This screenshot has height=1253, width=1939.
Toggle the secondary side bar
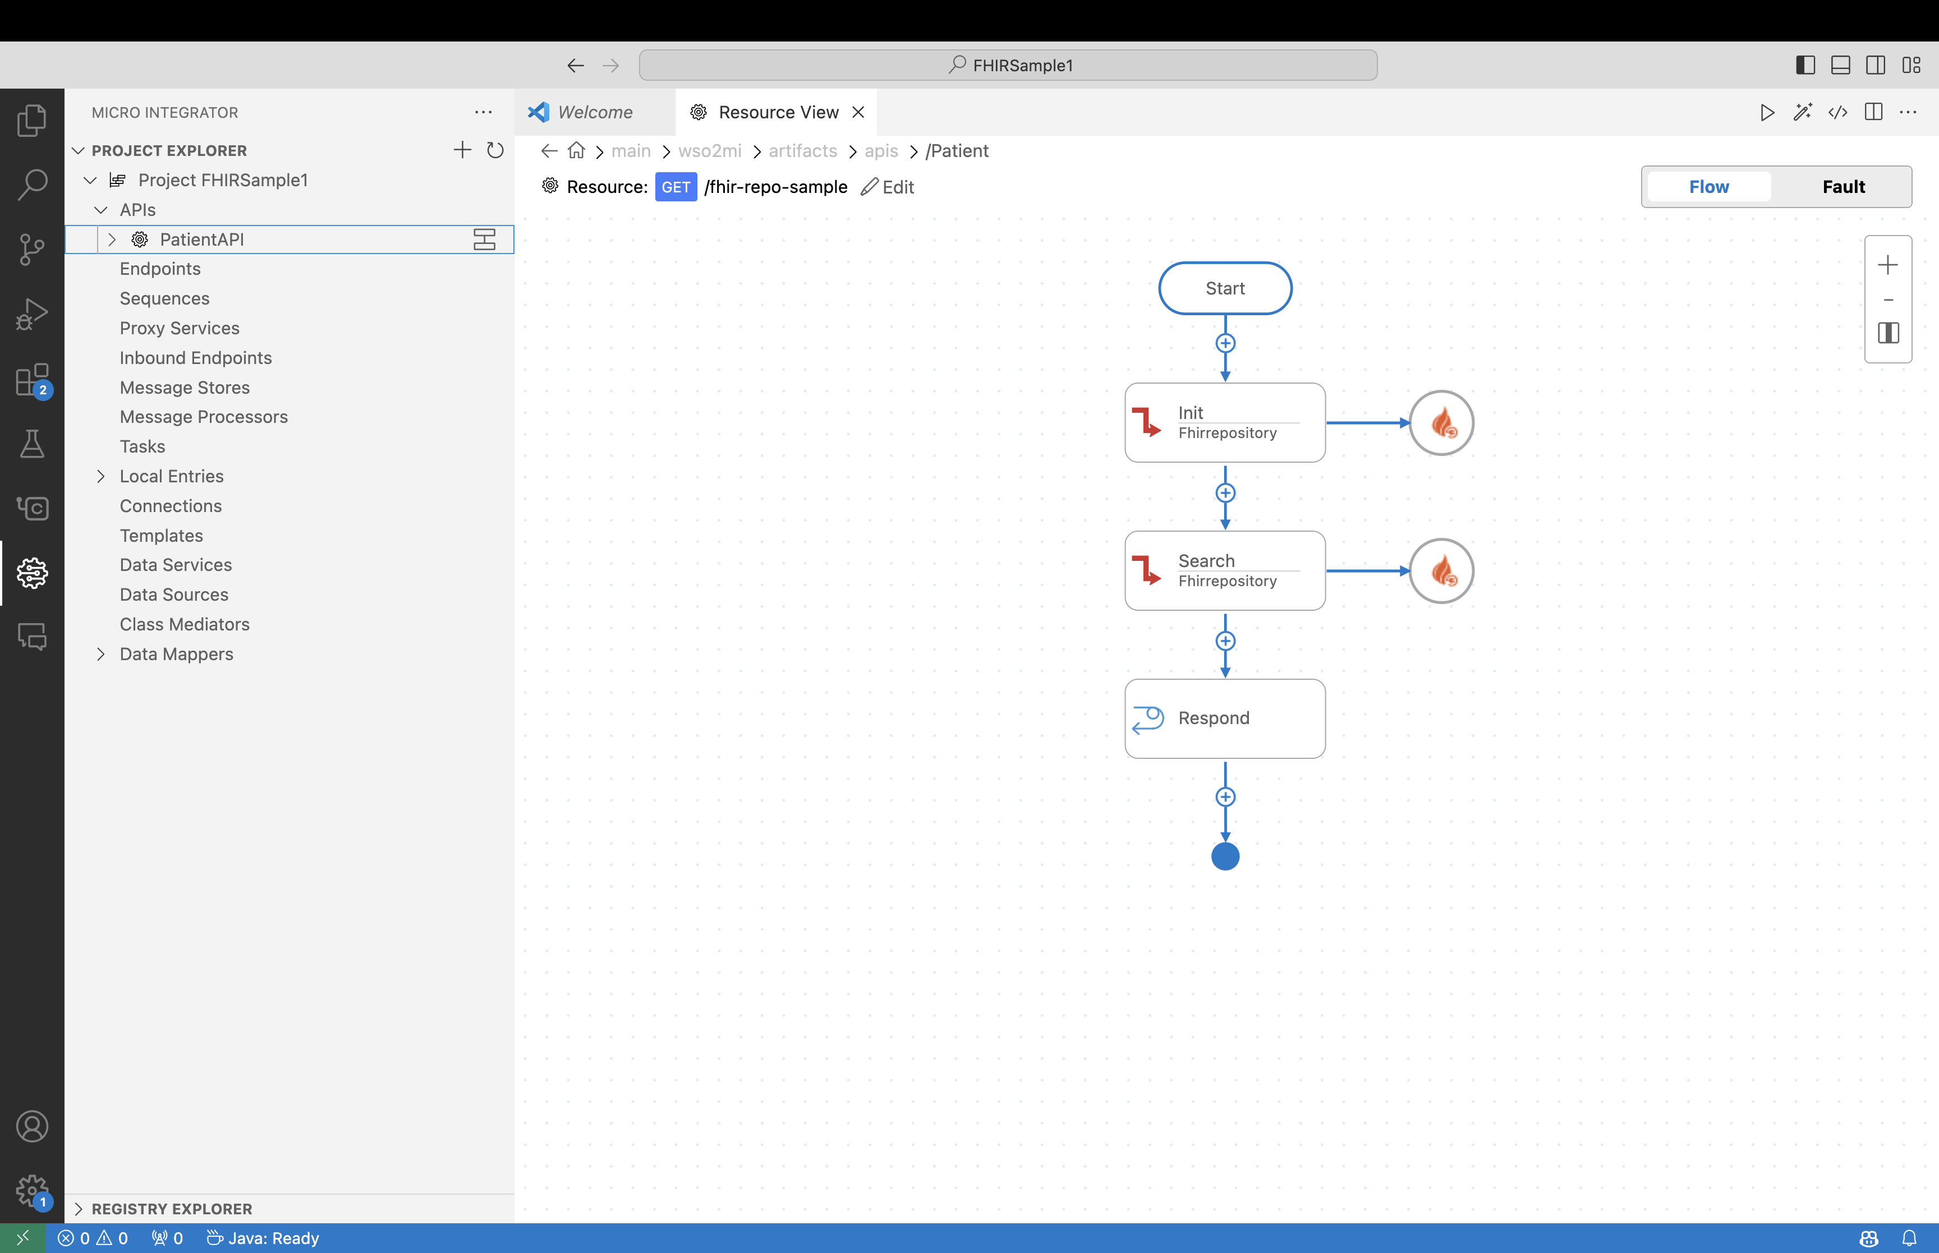pyautogui.click(x=1876, y=65)
